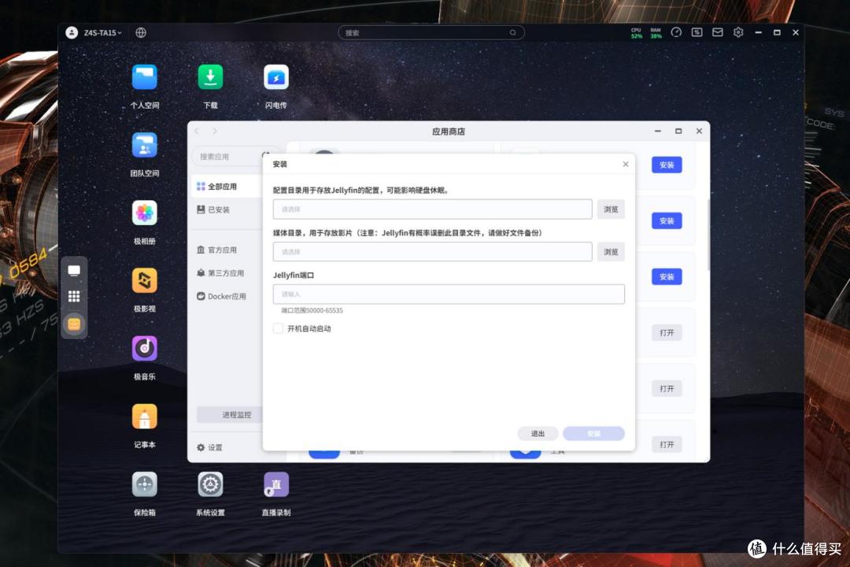View RAM usage indicator
The height and width of the screenshot is (567, 850).
point(656,33)
